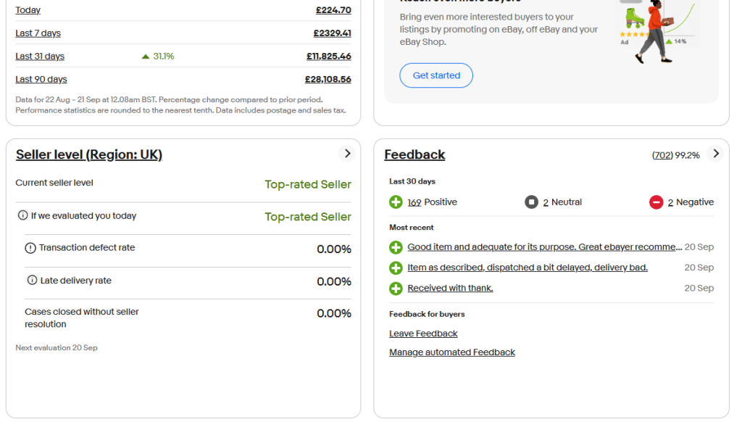Viewport: 742px width, 422px height.
Task: Open the Leave Feedback link
Action: 423,334
